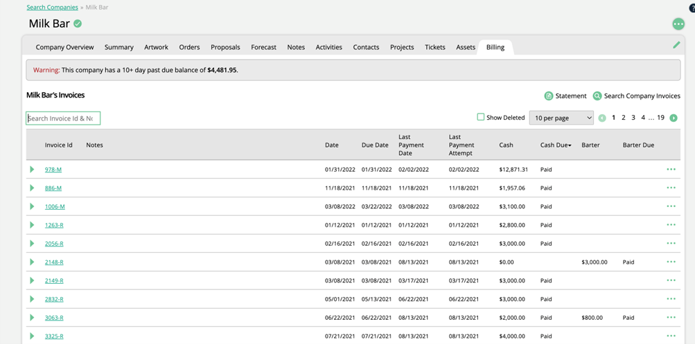Screen dimensions: 695x344
Task: Jump to page 19 of invoices
Action: point(660,118)
